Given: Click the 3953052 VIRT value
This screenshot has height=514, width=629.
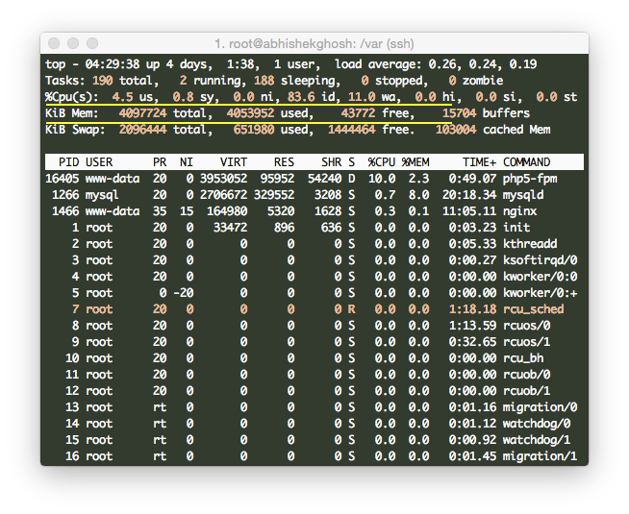Looking at the screenshot, I should point(223,179).
